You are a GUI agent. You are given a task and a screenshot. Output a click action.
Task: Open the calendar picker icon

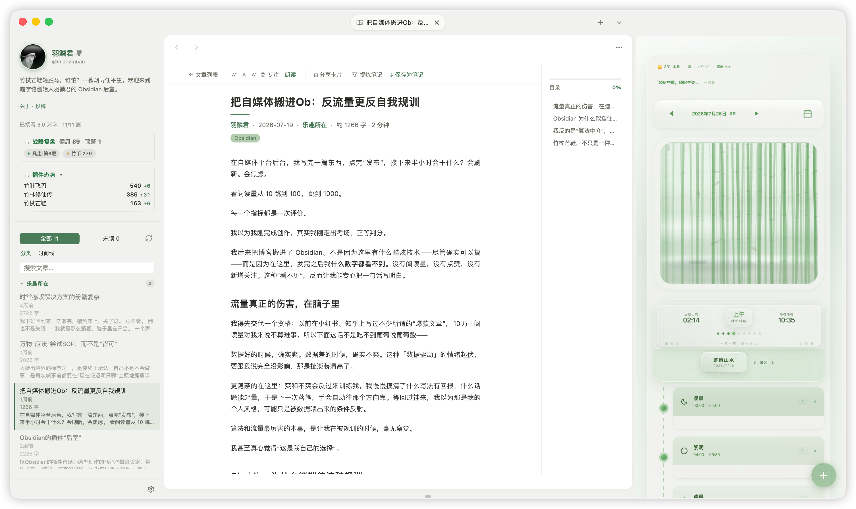pos(807,114)
